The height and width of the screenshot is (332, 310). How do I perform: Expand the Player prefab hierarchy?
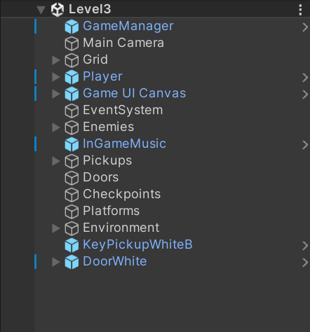tap(56, 77)
